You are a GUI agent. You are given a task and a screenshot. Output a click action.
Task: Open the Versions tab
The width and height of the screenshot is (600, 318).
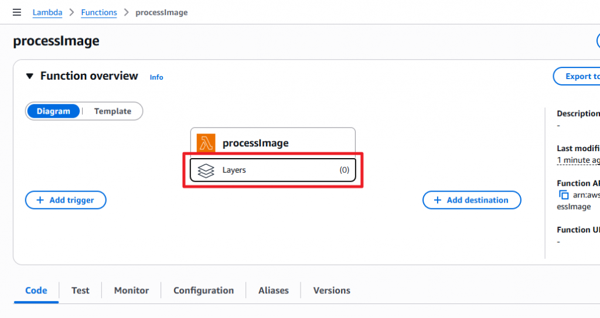click(332, 290)
